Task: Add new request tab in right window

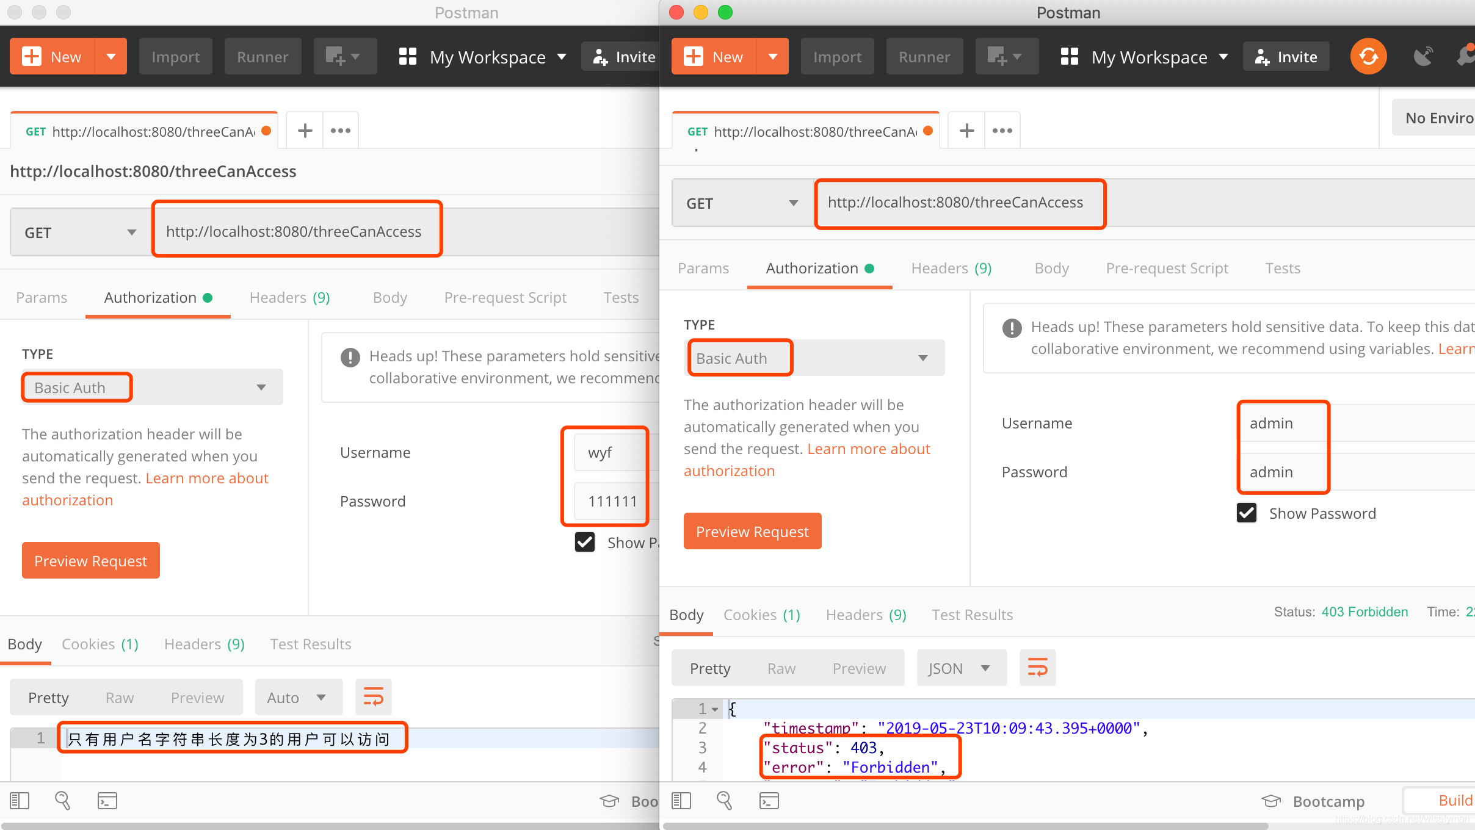Action: tap(966, 131)
